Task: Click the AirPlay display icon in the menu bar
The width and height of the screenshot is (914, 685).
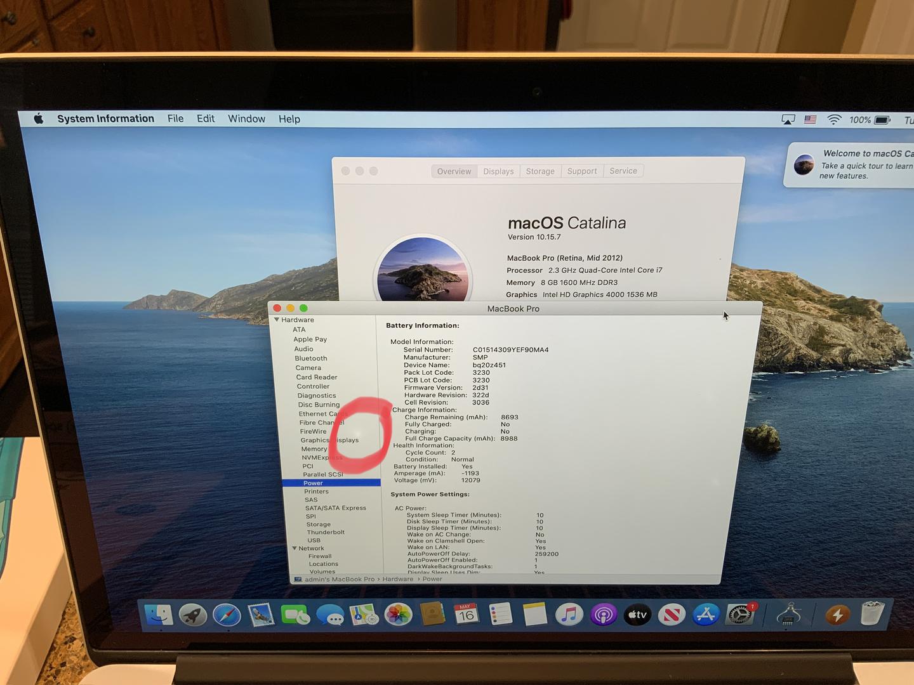Action: point(788,119)
